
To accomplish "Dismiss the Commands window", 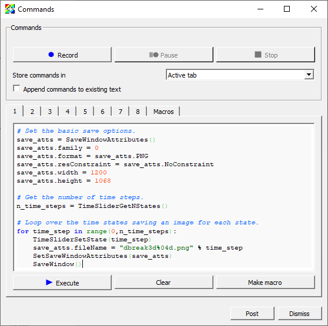I will 300,314.
